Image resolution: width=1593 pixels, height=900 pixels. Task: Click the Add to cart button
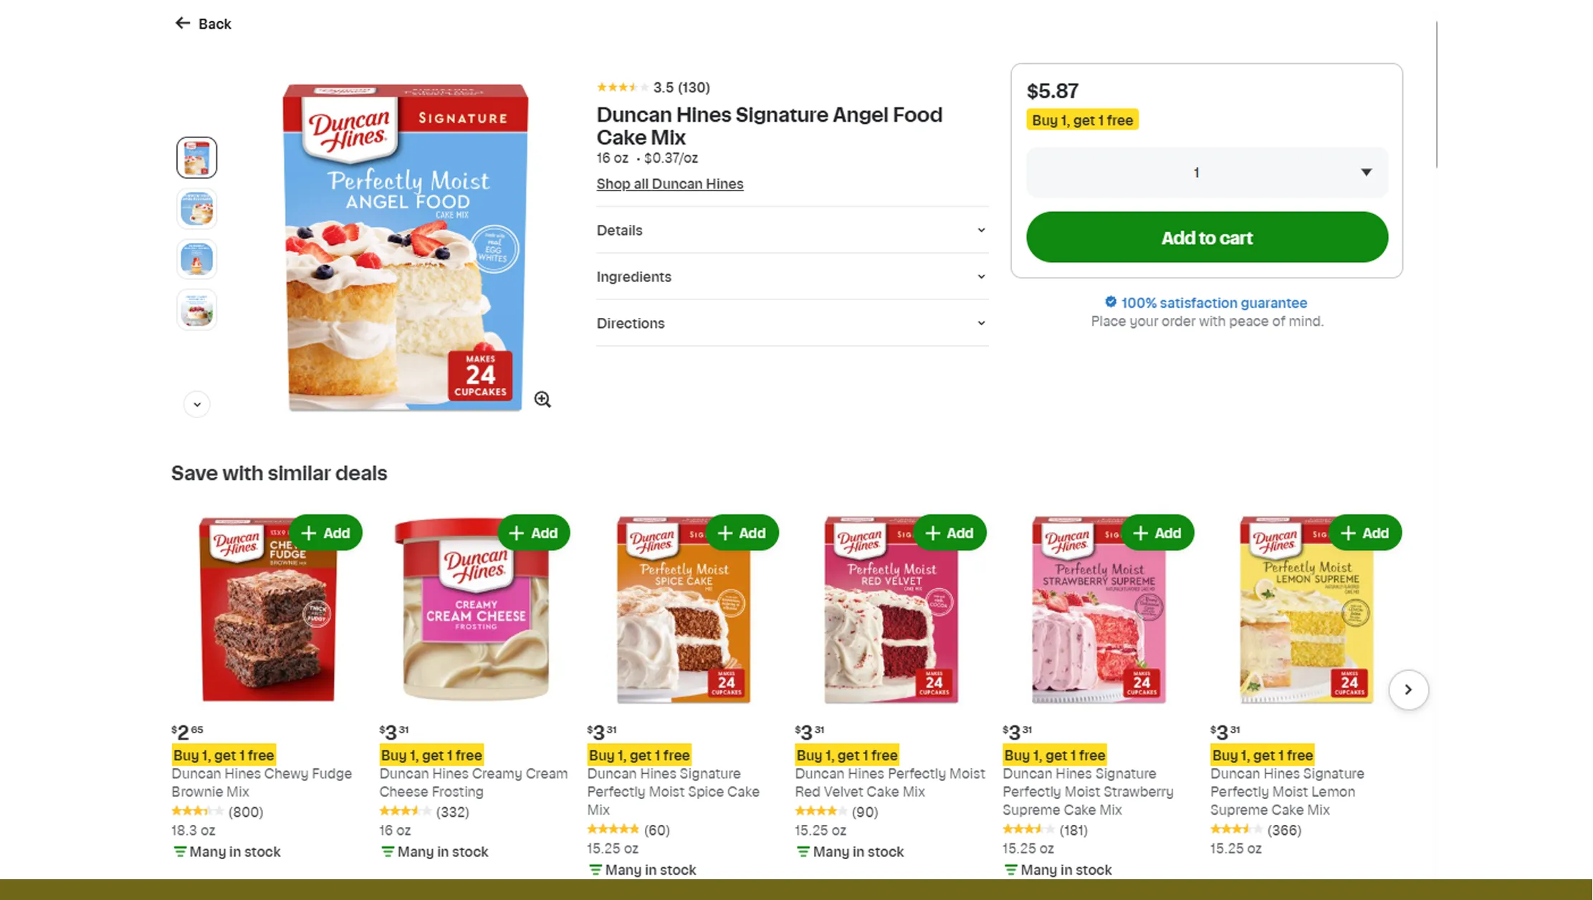tap(1207, 237)
